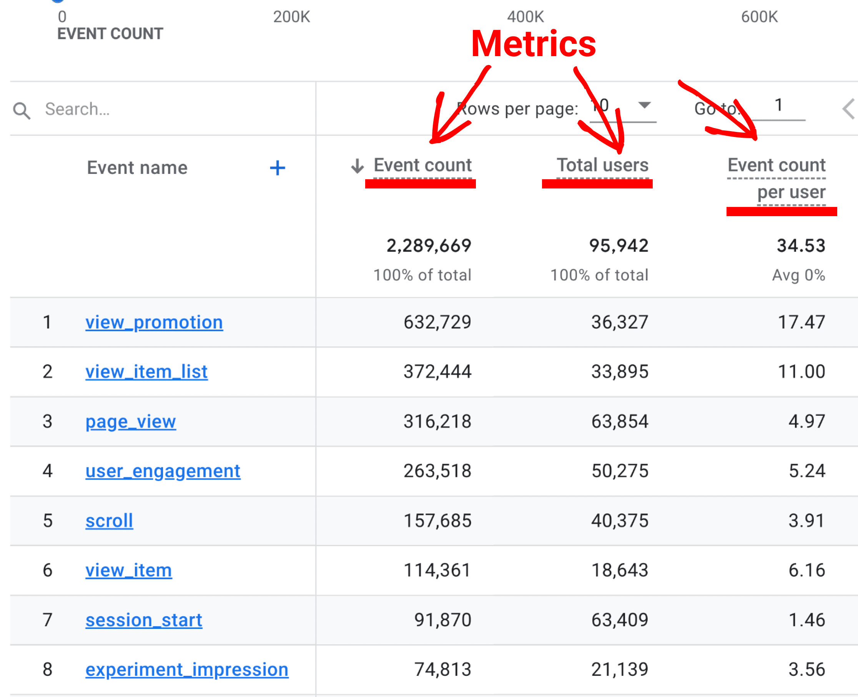
Task: Open the session_start event link
Action: pos(144,620)
